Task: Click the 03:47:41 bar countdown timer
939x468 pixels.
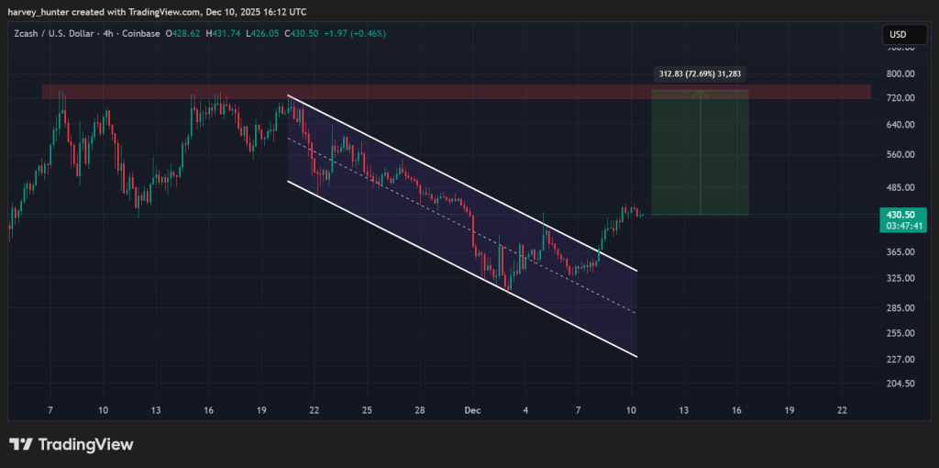Action: pos(900,225)
